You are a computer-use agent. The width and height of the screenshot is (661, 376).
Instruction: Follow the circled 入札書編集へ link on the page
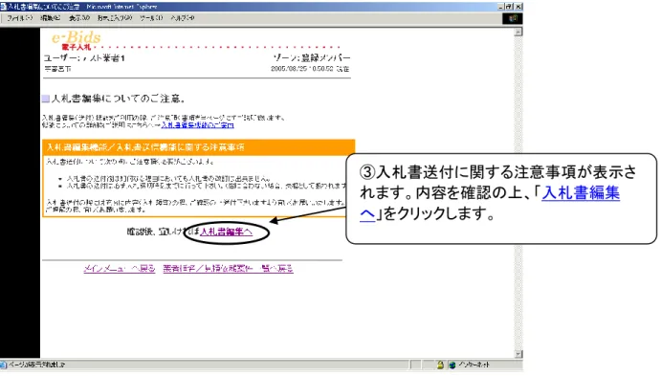coord(227,232)
